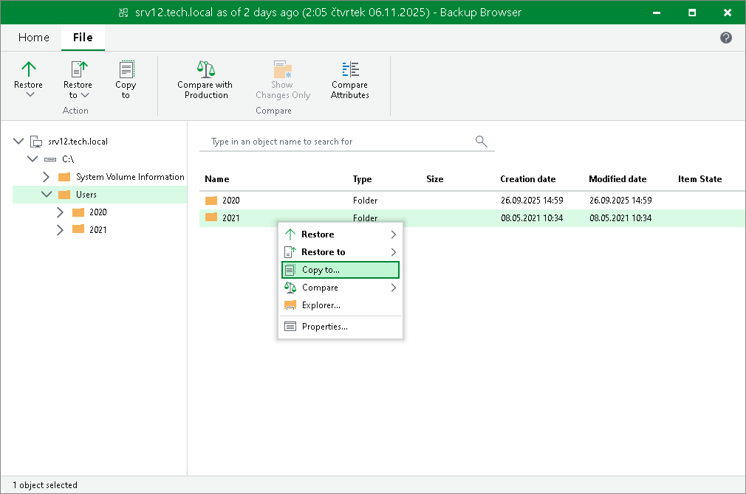Image resolution: width=746 pixels, height=494 pixels.
Task: Click the Explorer... folder icon in context menu
Action: coord(290,305)
